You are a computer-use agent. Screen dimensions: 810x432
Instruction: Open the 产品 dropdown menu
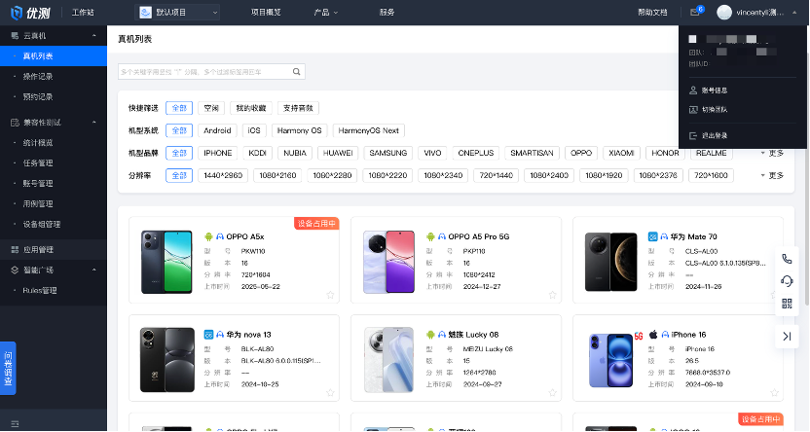click(325, 13)
